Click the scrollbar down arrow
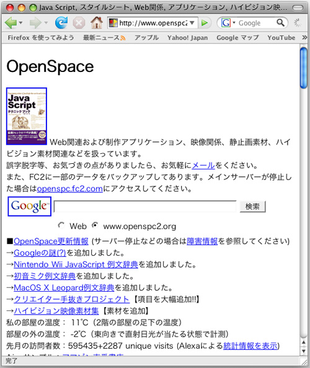Image resolution: width=310 pixels, height=368 pixels. click(x=304, y=351)
